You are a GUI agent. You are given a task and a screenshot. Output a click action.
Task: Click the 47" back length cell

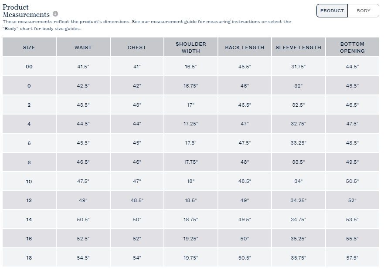pyautogui.click(x=245, y=124)
